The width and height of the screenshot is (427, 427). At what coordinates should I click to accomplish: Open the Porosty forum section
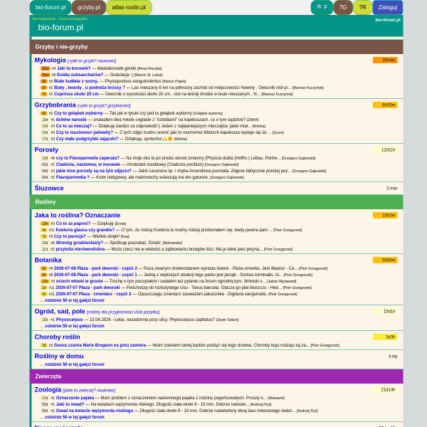coord(46,149)
